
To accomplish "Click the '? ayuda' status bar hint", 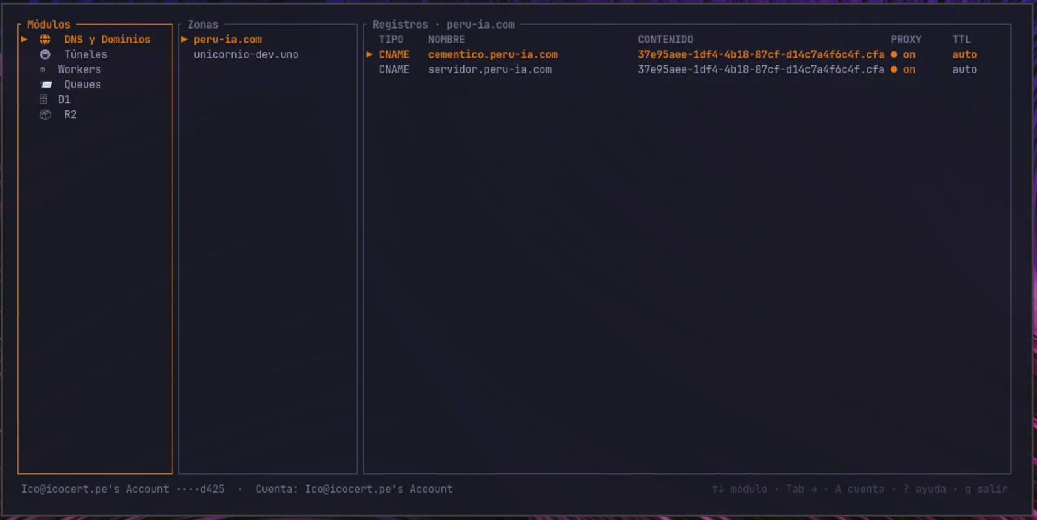I will (x=924, y=489).
